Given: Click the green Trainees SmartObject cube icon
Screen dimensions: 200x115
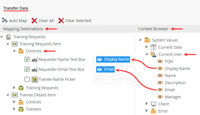Looking at the screenshot, I should (21, 109).
